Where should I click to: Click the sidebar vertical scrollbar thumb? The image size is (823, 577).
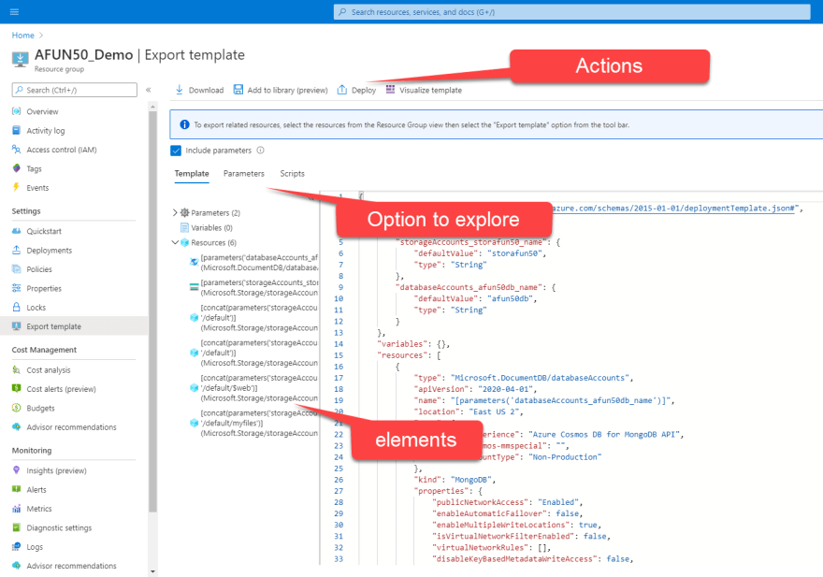click(152, 311)
